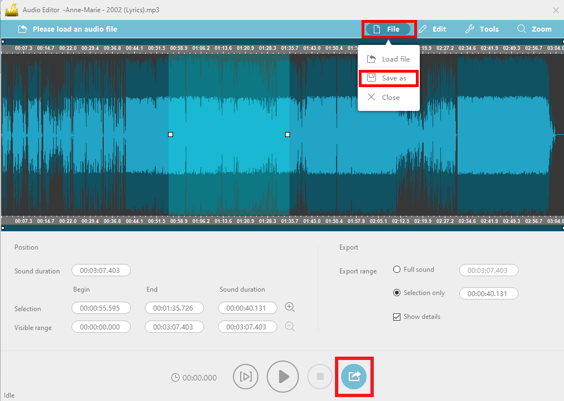Click the 01:06.2 mark on the top ruler

(x=201, y=48)
